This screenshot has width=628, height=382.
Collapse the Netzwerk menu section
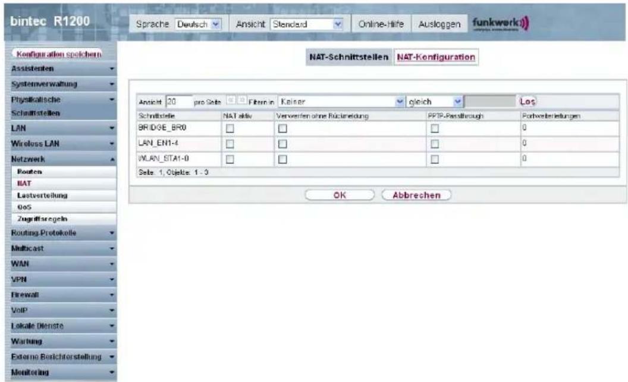[63, 159]
